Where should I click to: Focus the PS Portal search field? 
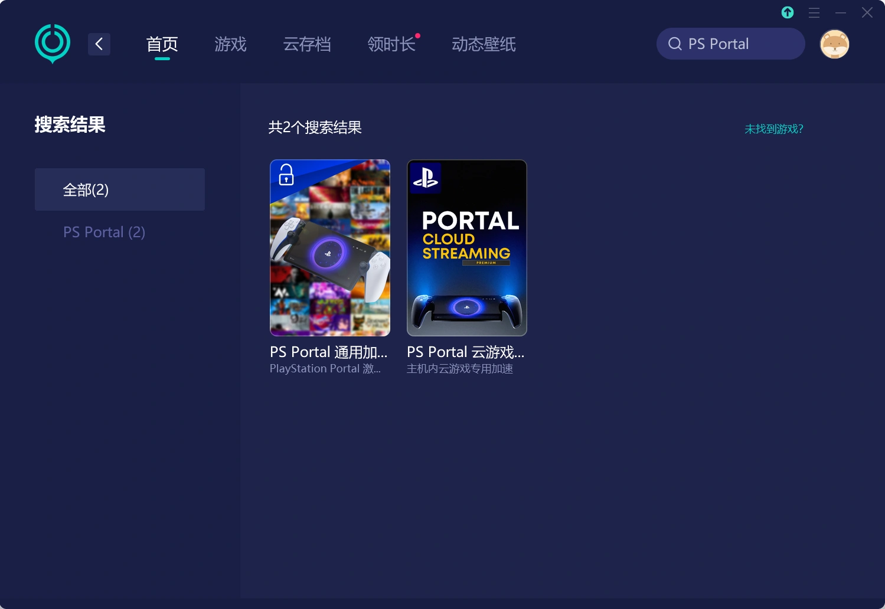pyautogui.click(x=731, y=44)
